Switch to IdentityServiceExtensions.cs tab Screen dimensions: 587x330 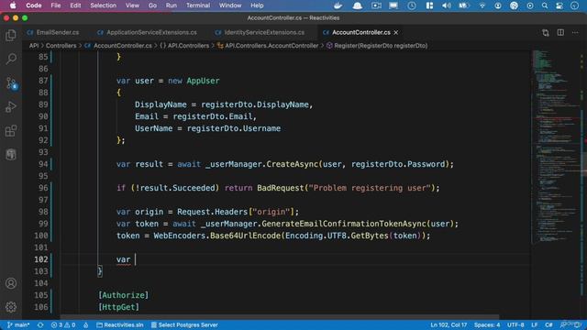tap(260, 33)
